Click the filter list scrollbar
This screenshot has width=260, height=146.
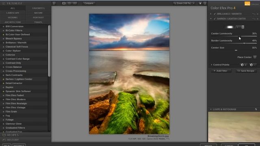(x=49, y=51)
